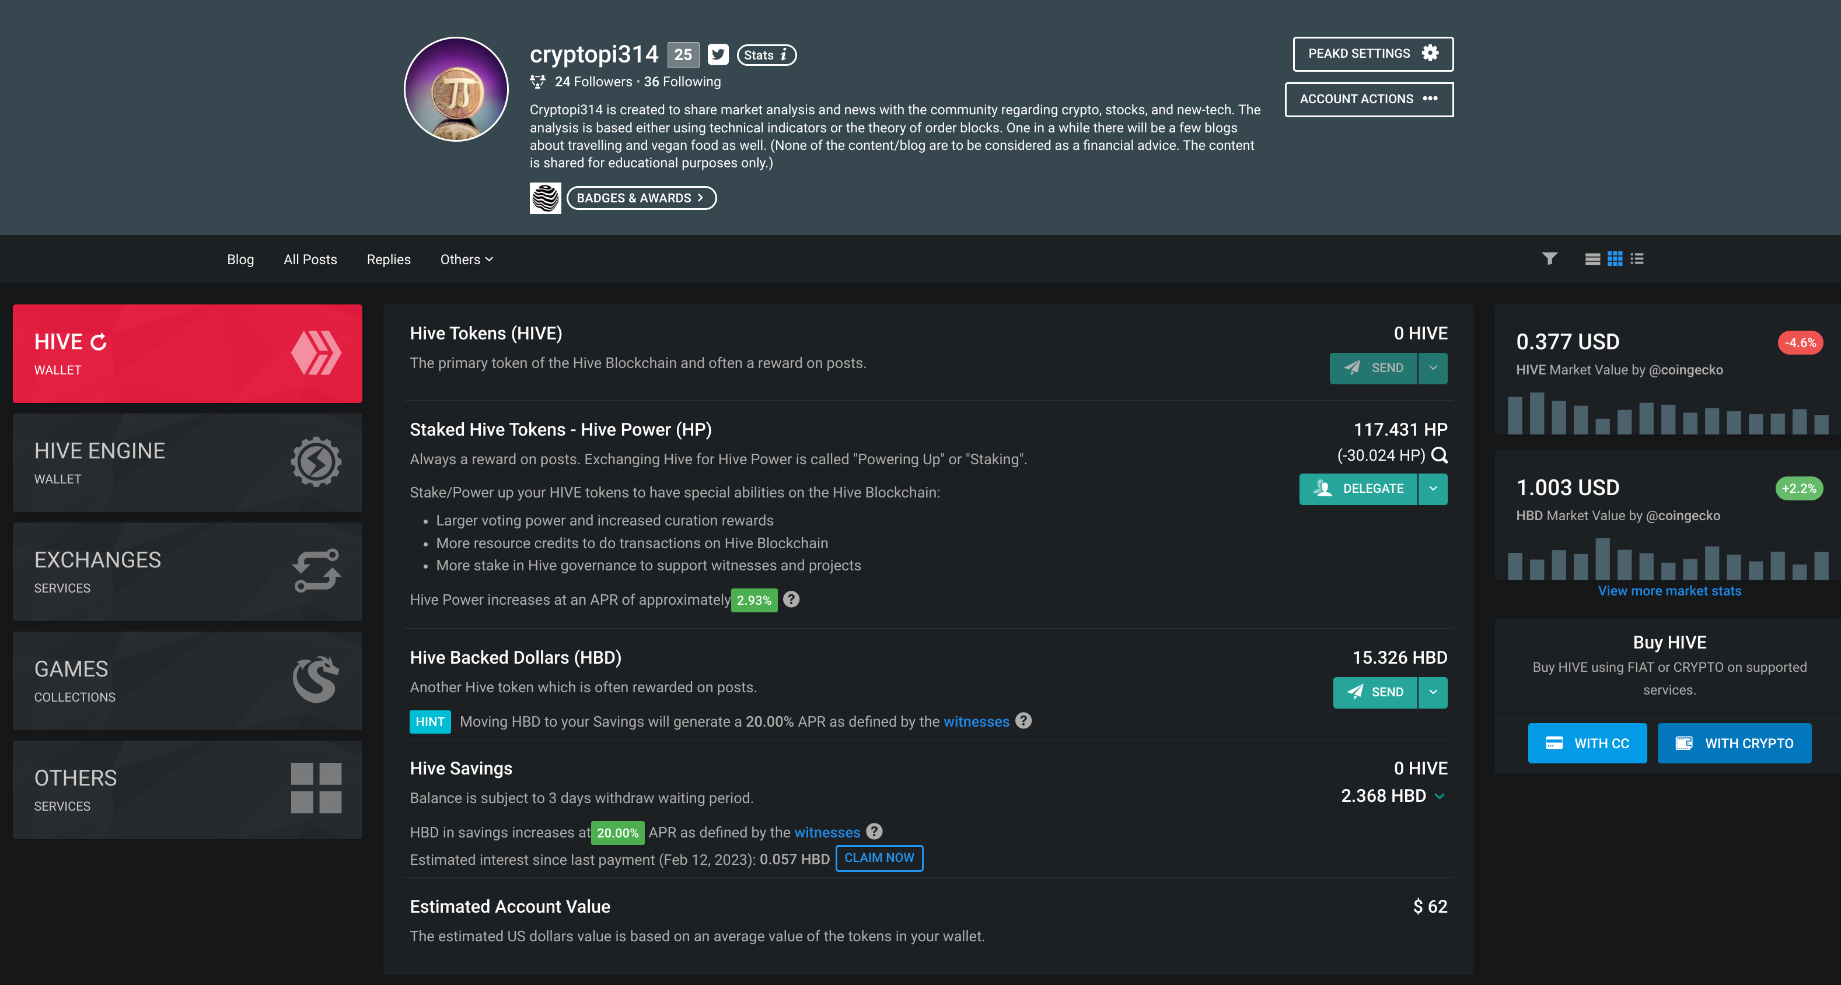The width and height of the screenshot is (1841, 985).
Task: Click the 20.00% savings APR badge
Action: [617, 833]
